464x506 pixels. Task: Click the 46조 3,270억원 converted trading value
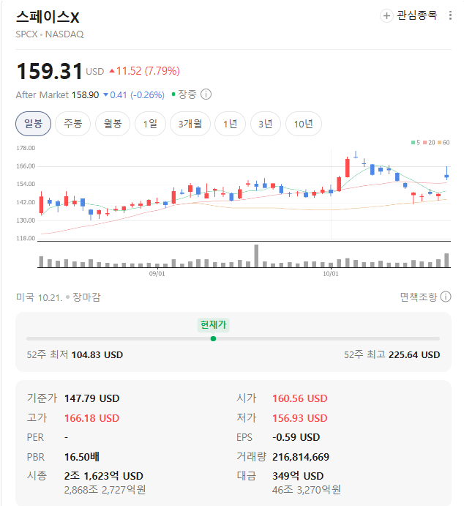307,490
